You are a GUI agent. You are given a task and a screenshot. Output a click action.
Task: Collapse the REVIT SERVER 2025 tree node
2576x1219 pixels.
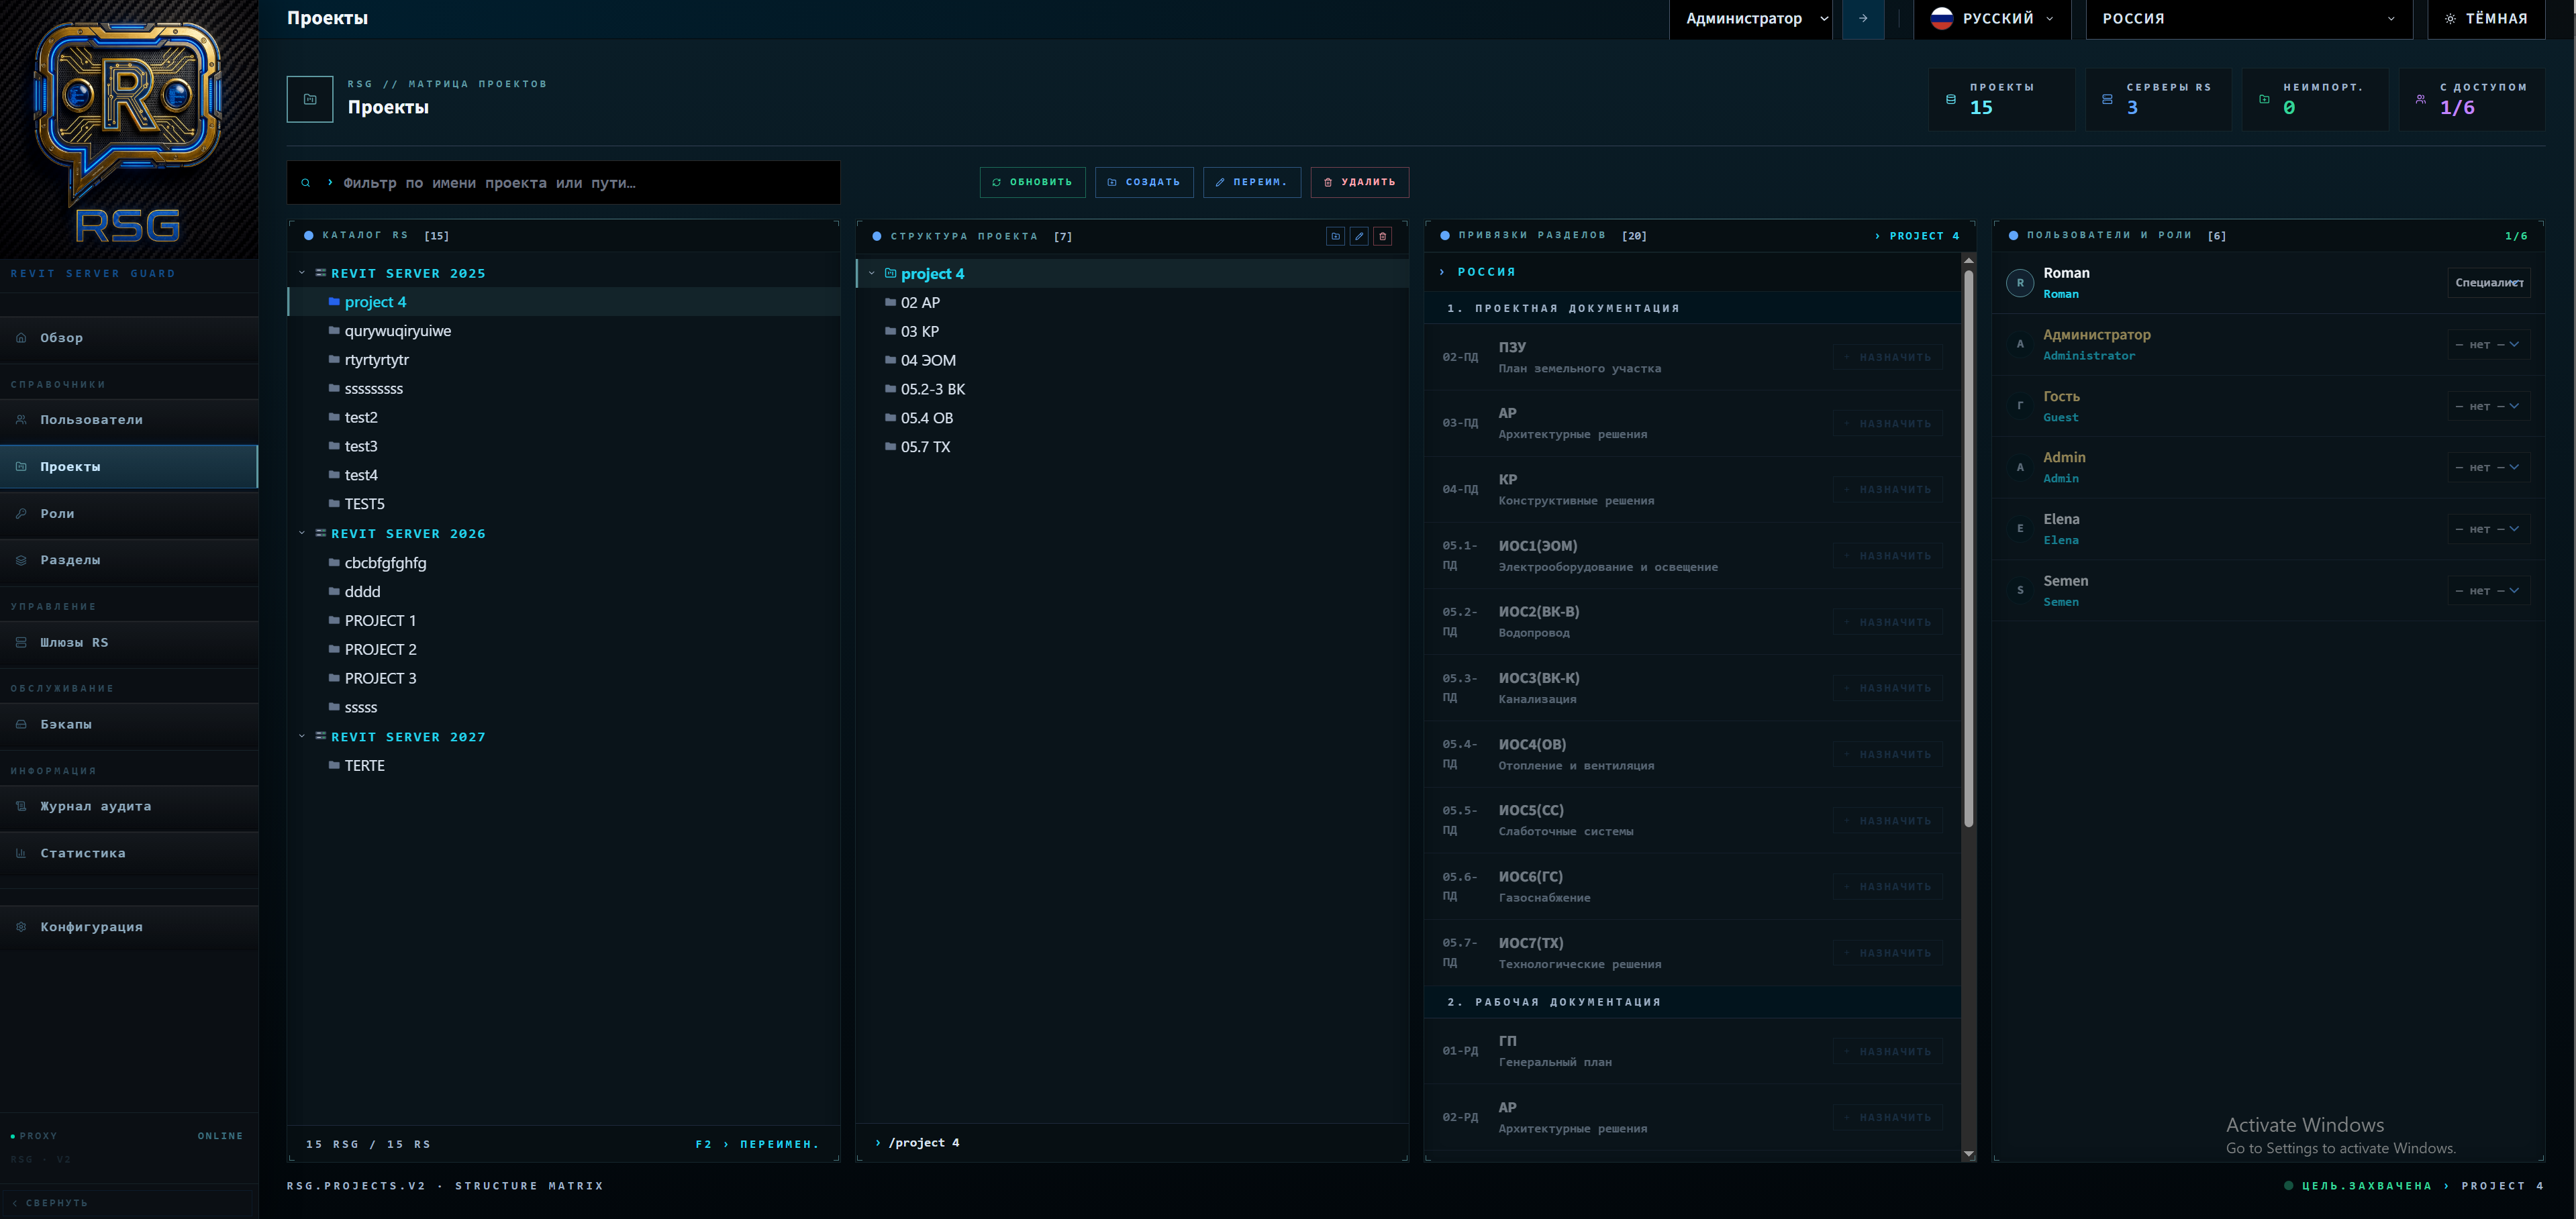pyautogui.click(x=302, y=272)
